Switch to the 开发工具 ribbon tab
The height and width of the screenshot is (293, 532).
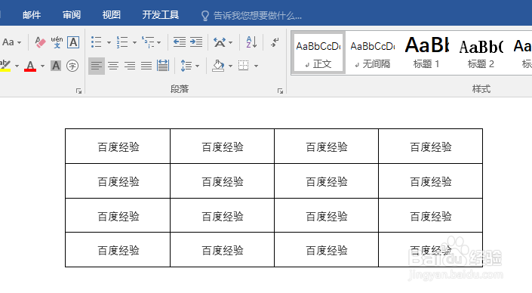pyautogui.click(x=161, y=15)
